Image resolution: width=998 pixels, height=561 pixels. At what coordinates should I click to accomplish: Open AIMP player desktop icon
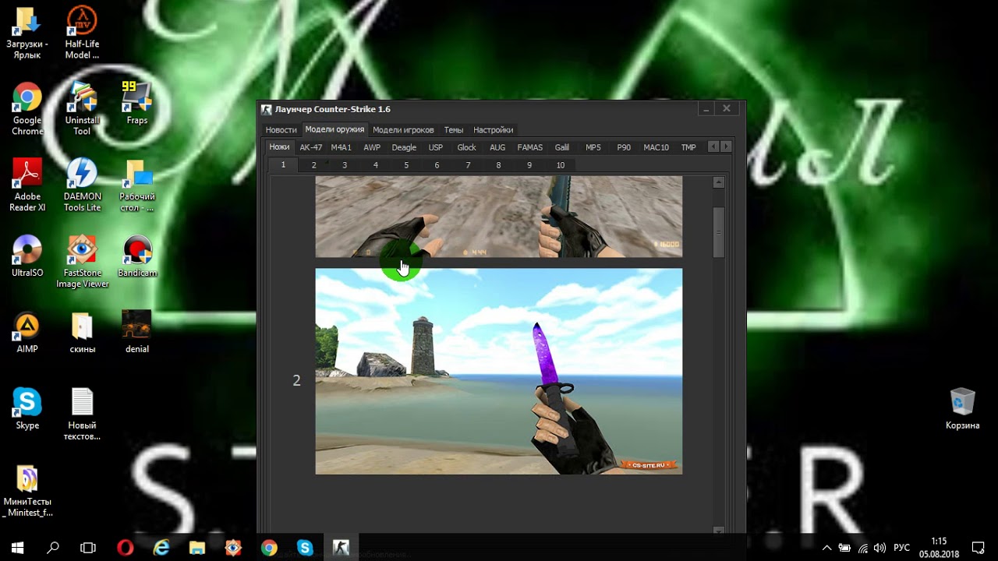coord(27,332)
